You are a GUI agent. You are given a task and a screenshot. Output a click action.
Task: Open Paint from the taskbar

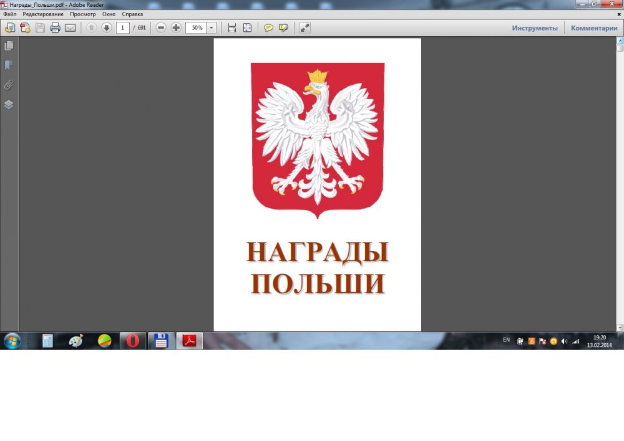tap(76, 341)
